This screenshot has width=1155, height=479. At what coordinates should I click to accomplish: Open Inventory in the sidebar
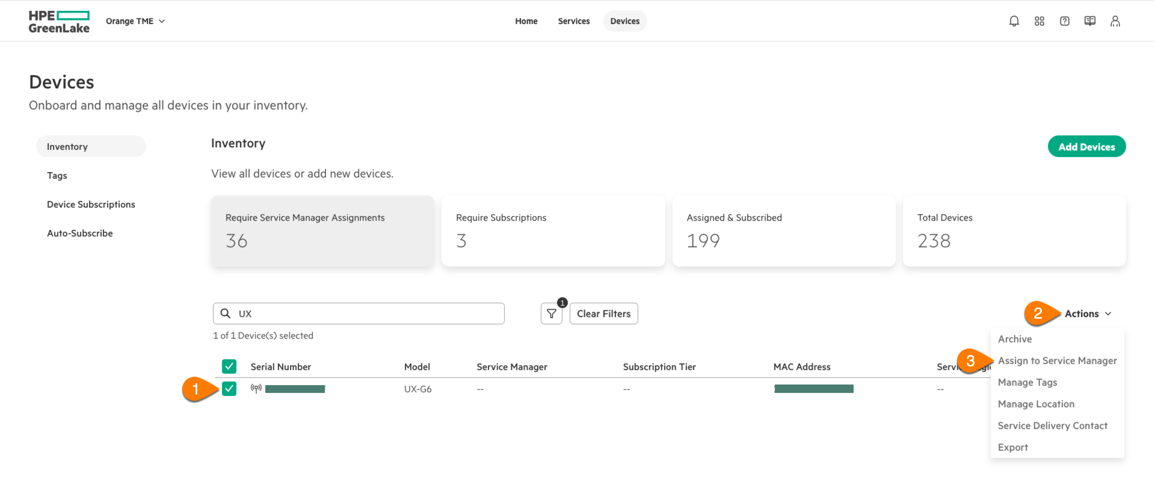pyautogui.click(x=91, y=147)
